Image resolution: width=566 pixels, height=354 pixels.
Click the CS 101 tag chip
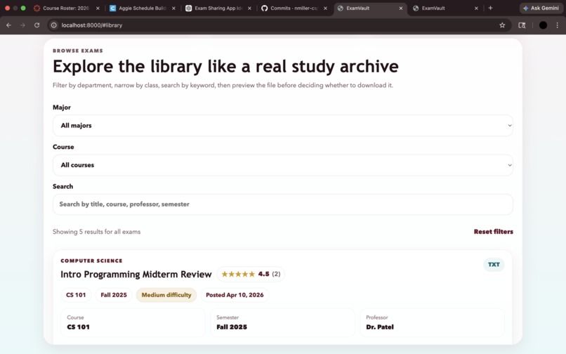pyautogui.click(x=76, y=295)
